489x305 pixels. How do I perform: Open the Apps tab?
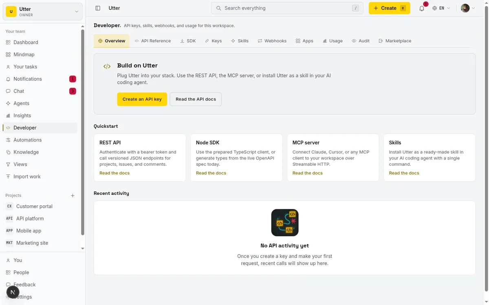coord(304,41)
